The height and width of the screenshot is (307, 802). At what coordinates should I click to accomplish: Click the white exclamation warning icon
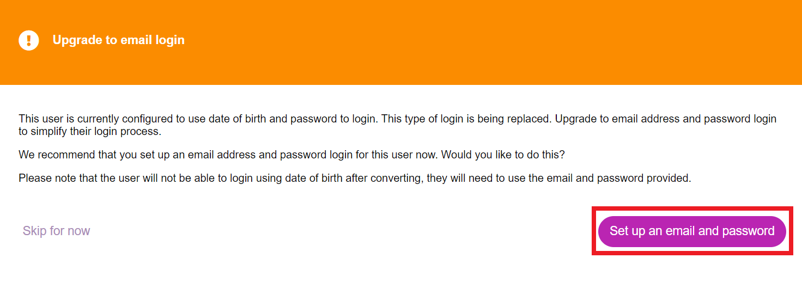(x=29, y=40)
